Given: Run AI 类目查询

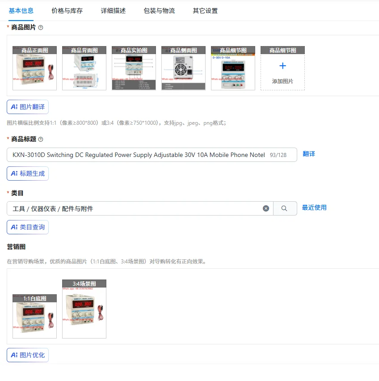Looking at the screenshot, I should pos(28,227).
